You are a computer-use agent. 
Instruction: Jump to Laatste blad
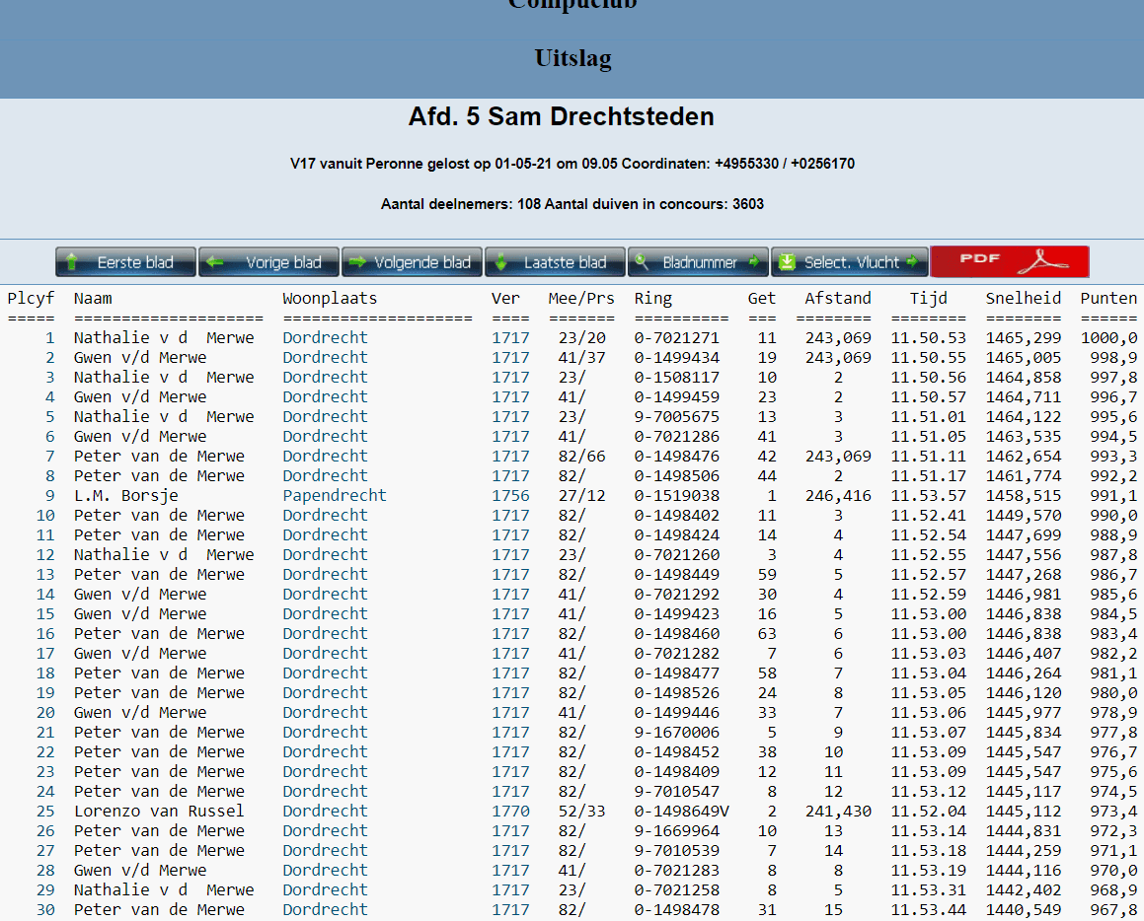point(555,262)
